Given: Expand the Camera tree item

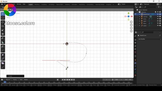Looking at the screenshot, I should click(139, 17).
